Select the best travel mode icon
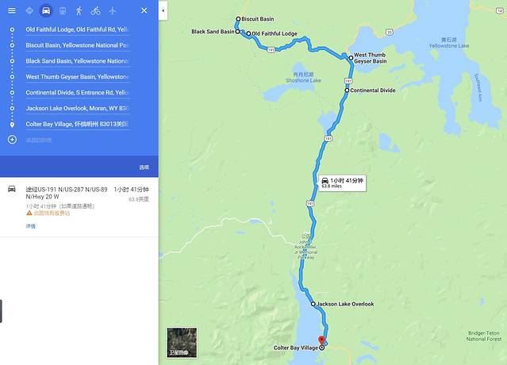The width and height of the screenshot is (507, 365). click(x=29, y=10)
